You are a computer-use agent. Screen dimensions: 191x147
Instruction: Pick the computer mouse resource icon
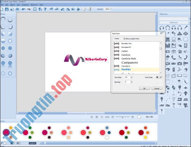180,46
